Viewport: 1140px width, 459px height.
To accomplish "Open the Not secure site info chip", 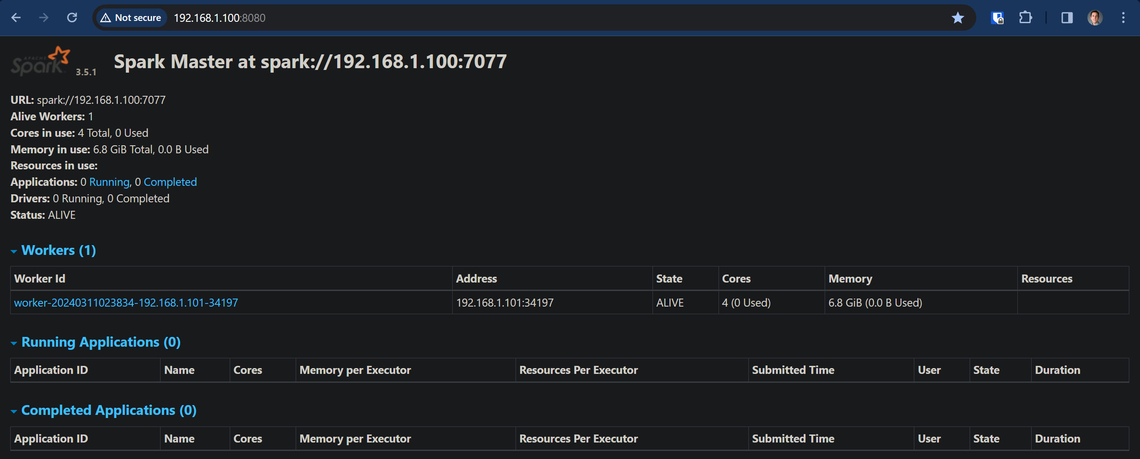I will pyautogui.click(x=131, y=18).
